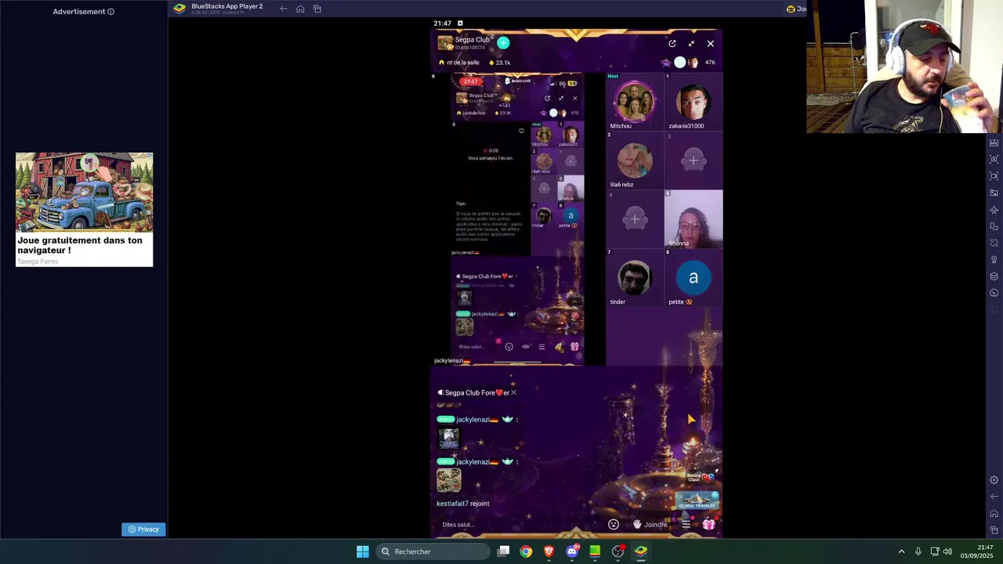Go back in BlueStacks title bar
Image resolution: width=1003 pixels, height=564 pixels.
[284, 9]
